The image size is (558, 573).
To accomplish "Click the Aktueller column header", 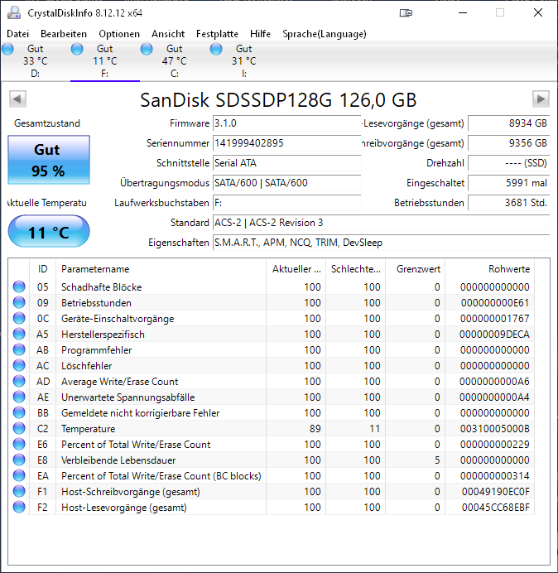I will [x=296, y=269].
